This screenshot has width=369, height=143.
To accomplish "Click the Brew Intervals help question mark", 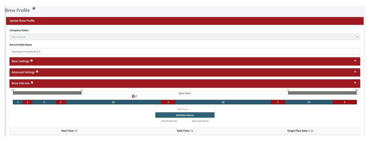I will (x=32, y=83).
